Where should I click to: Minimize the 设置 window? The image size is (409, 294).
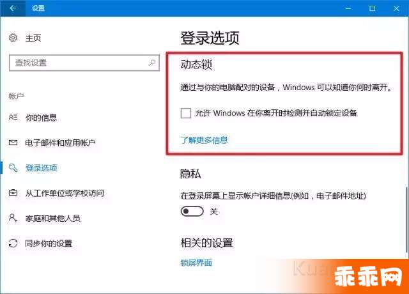click(348, 8)
